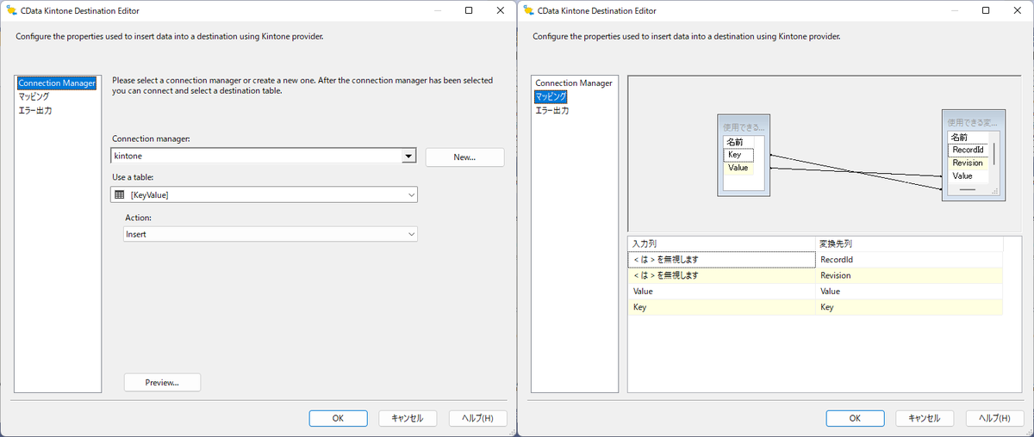This screenshot has height=437, width=1034.
Task: Click the resize grip of the destination columns box
Action: [994, 191]
